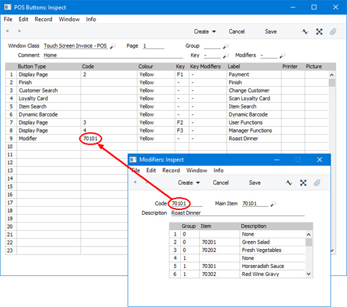Open the Create dropdown in Modifiers window
347x307 pixels.
point(189,182)
